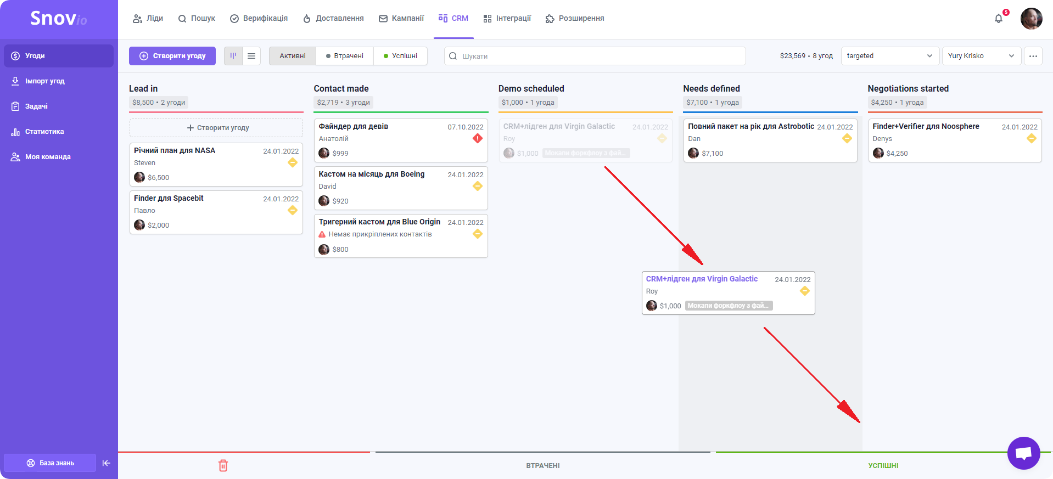Open the Розширення menu
The width and height of the screenshot is (1053, 479).
coord(575,18)
